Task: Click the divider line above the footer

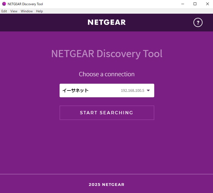Action: (x=106, y=174)
